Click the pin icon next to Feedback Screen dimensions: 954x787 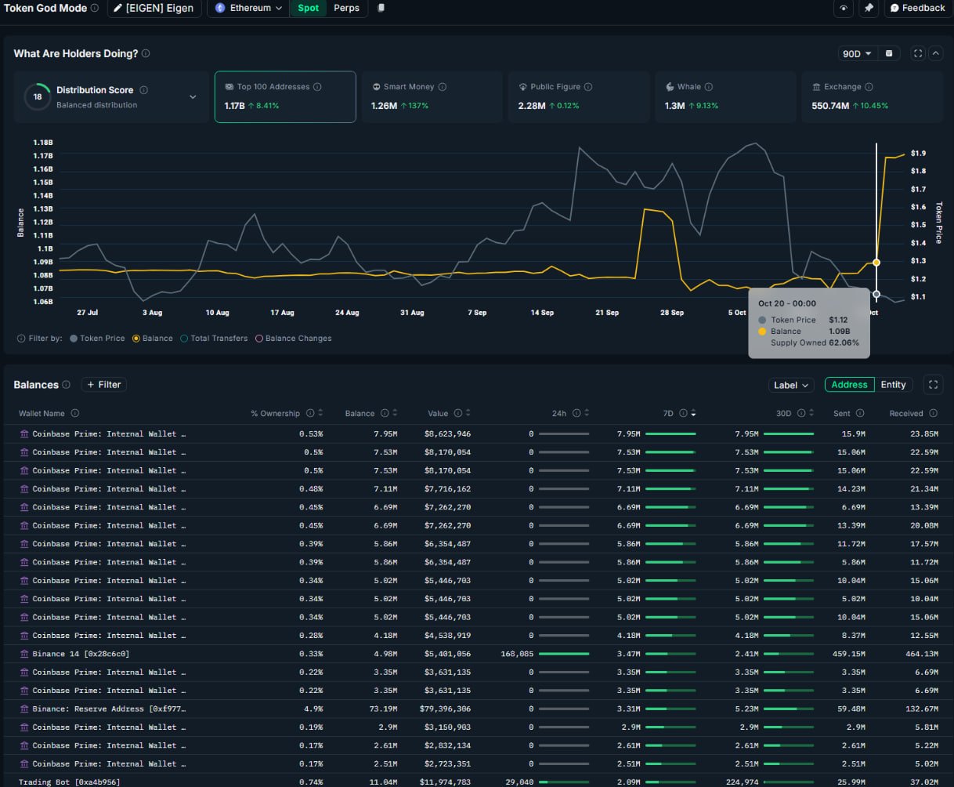click(869, 9)
